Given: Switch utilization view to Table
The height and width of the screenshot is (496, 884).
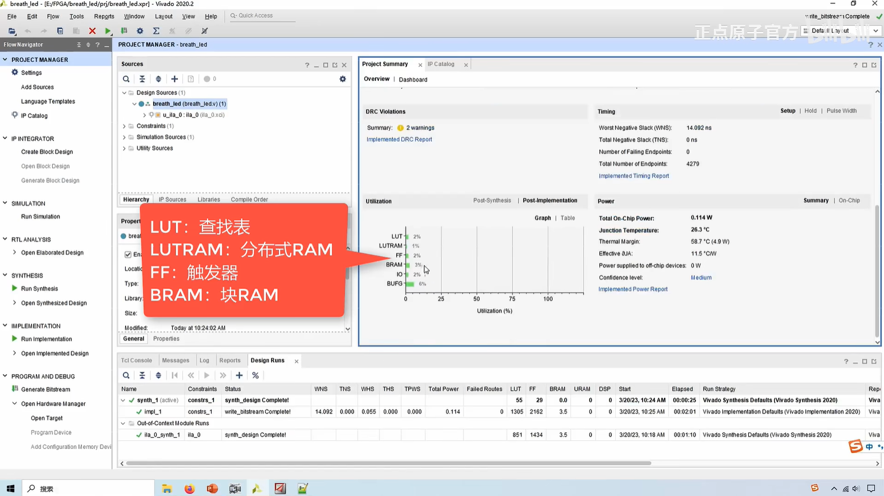Looking at the screenshot, I should 567,218.
